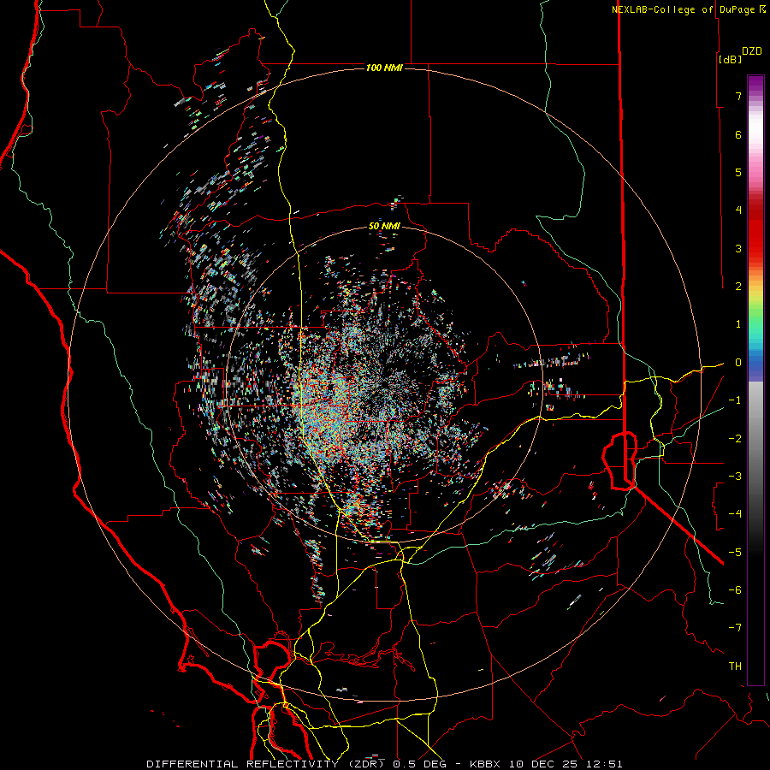Click the 5 value on dB scale
Image resolution: width=770 pixels, height=770 pixels.
(x=738, y=172)
